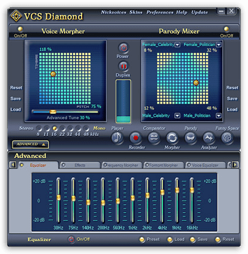Open the Update menu
The image size is (248, 254).
click(199, 13)
